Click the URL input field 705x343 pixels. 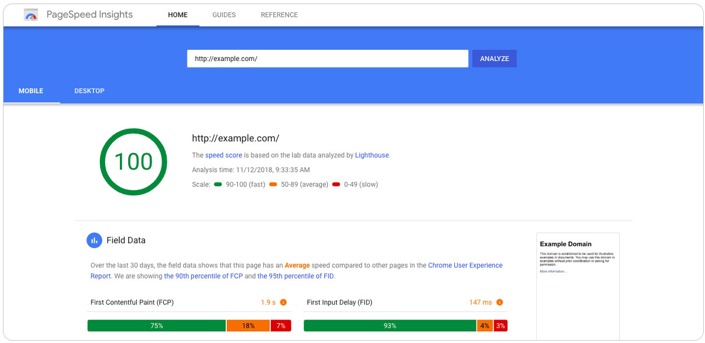point(327,58)
